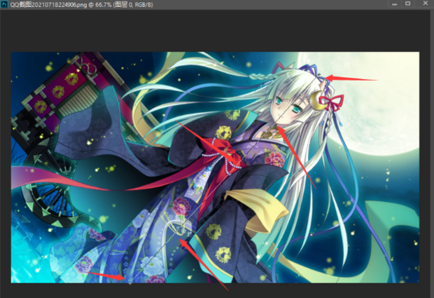
Task: Click the Photoshop icon in title bar
Action: pos(4,4)
